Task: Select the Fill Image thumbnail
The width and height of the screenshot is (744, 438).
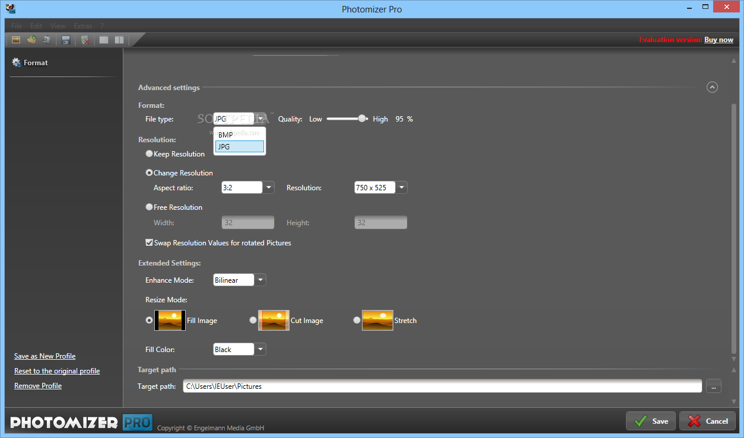Action: tap(170, 320)
